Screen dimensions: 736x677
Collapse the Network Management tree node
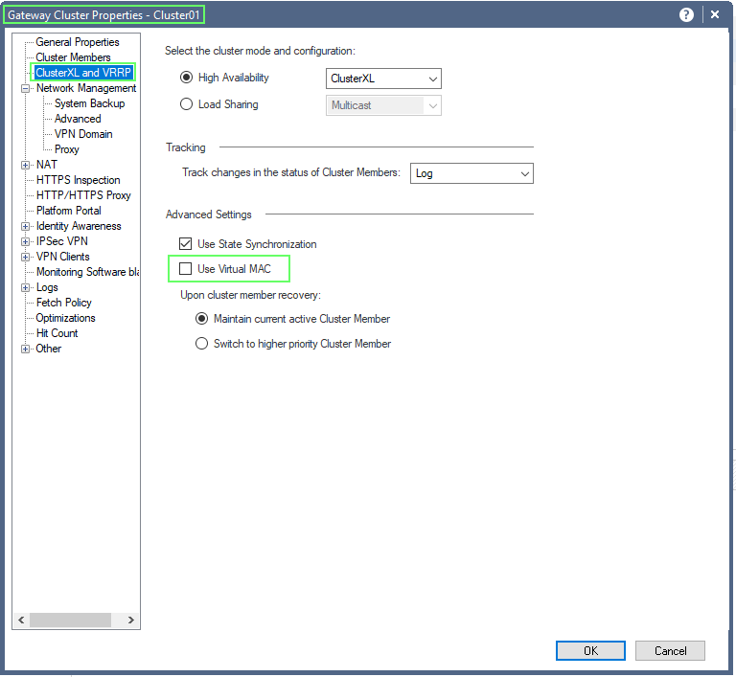[25, 89]
